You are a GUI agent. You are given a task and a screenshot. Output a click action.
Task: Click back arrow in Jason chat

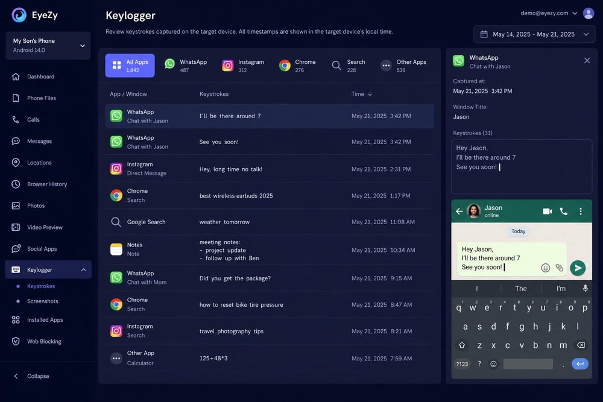459,211
